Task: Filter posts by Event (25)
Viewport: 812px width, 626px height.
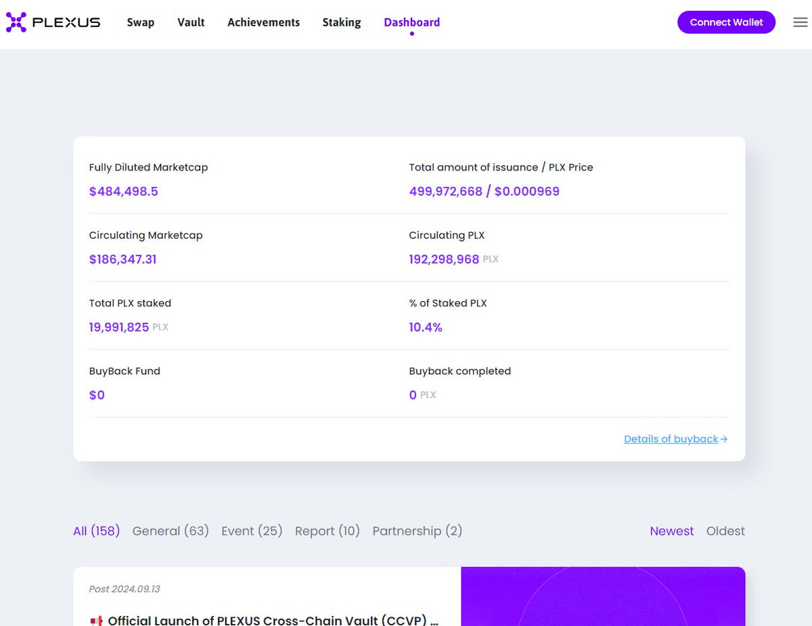Action: coord(252,531)
